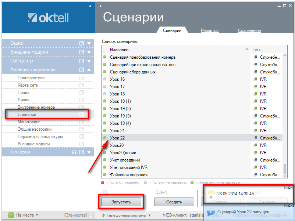Open the Телефонные системы link

126,215
